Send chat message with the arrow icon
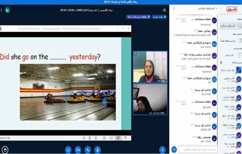 point(174,149)
